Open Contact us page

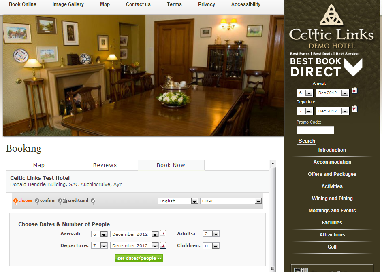138,4
